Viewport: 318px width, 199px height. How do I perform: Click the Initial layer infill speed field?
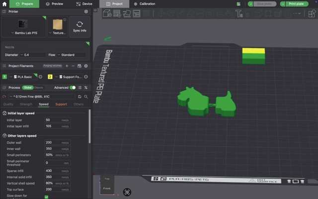point(58,126)
